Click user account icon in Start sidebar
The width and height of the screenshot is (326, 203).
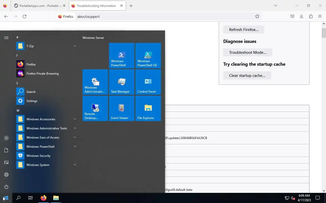coord(6,138)
